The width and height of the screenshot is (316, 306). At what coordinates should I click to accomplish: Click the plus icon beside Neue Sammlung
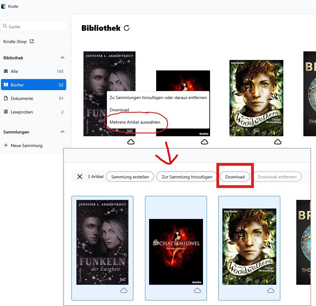click(6, 145)
